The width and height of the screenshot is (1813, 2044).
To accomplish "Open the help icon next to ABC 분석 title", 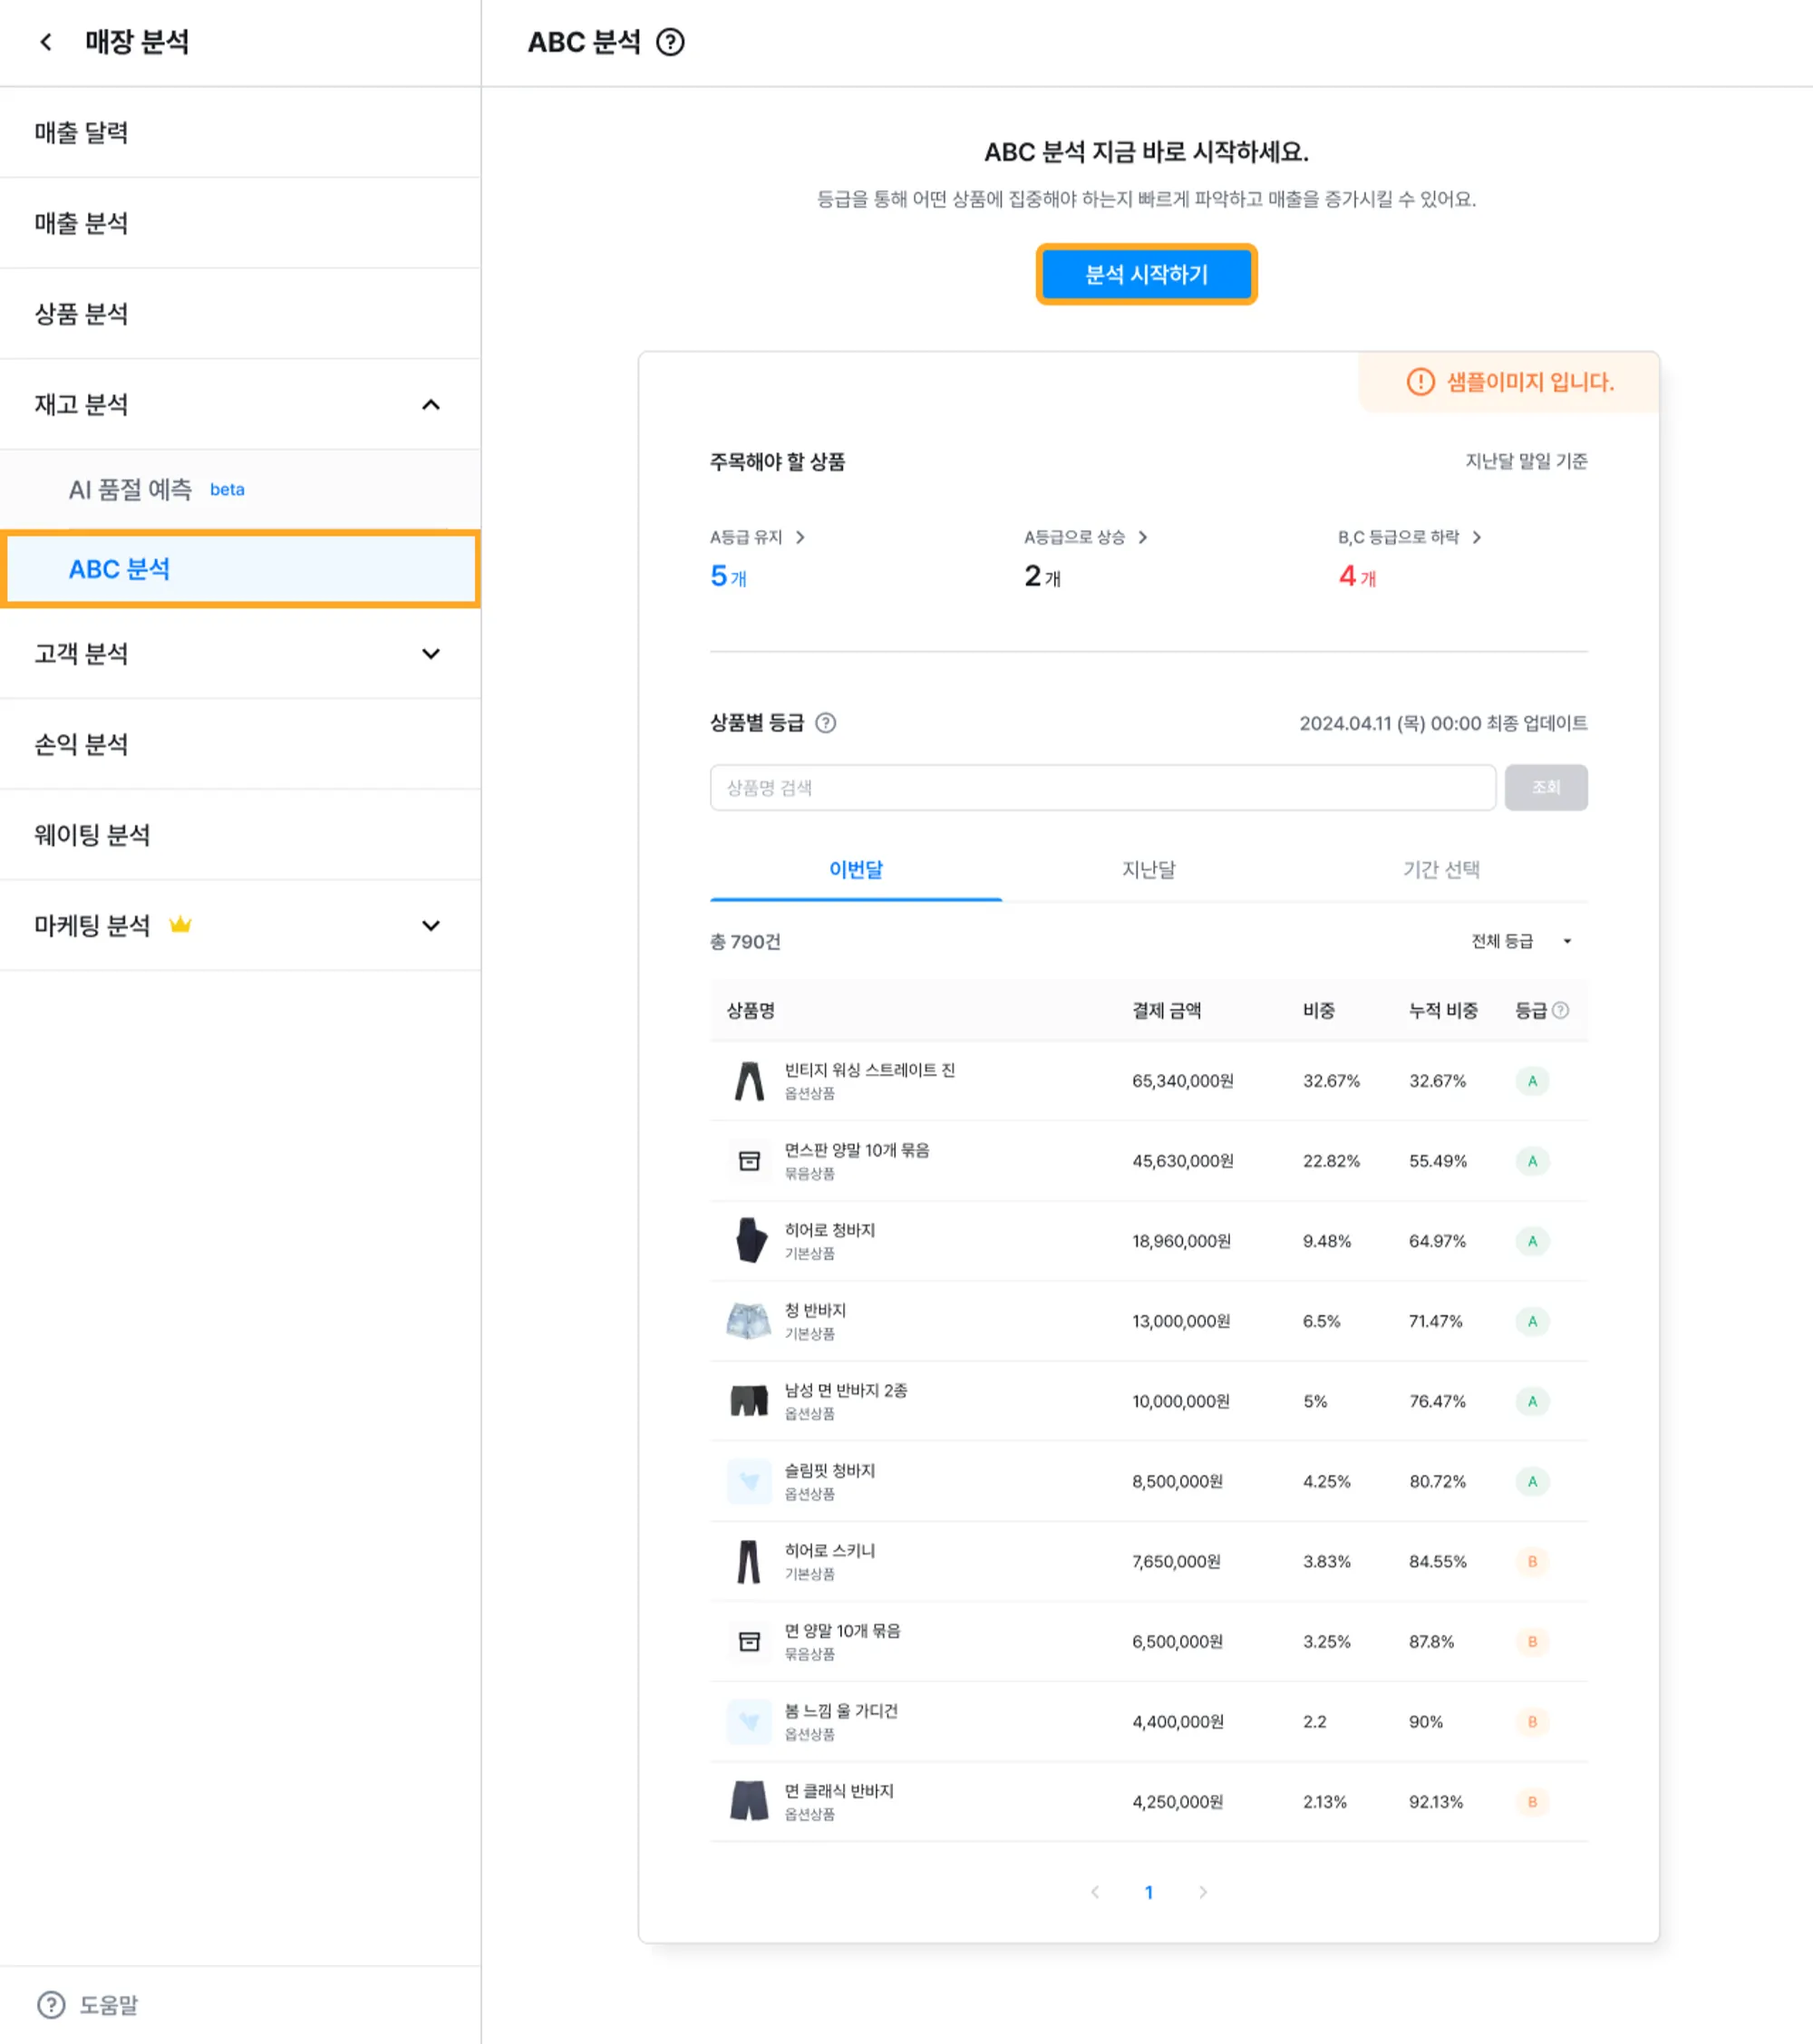I will pyautogui.click(x=670, y=42).
